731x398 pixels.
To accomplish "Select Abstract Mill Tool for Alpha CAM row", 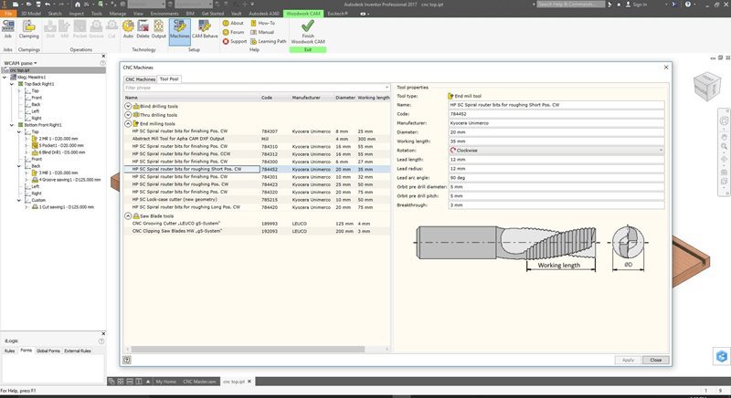I will pyautogui.click(x=257, y=139).
